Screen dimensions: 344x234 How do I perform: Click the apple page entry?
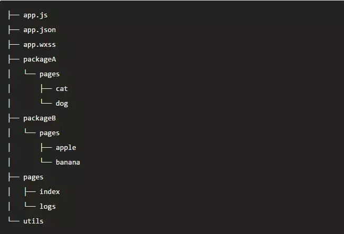[66, 148]
